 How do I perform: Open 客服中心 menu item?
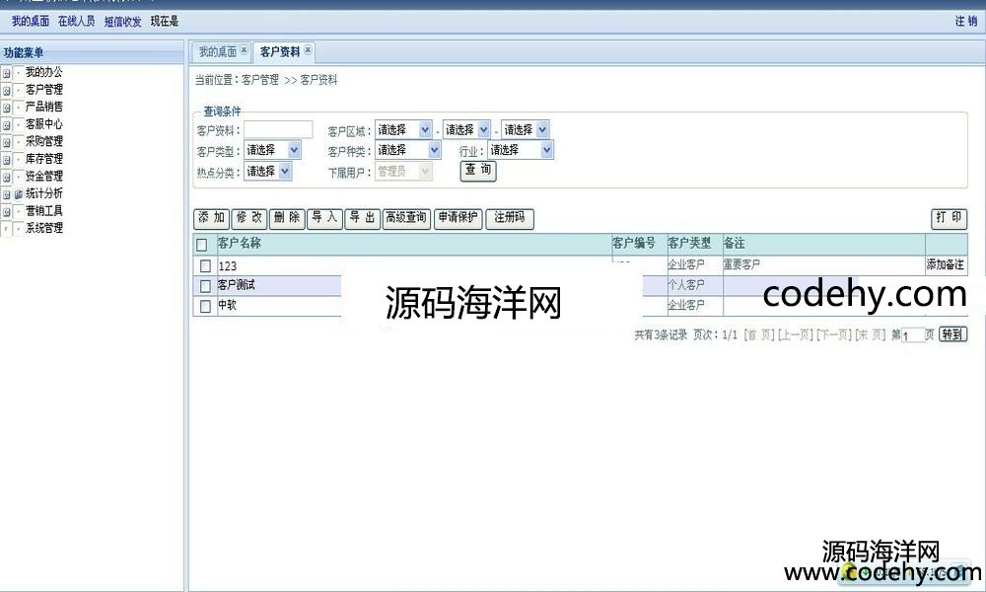44,124
